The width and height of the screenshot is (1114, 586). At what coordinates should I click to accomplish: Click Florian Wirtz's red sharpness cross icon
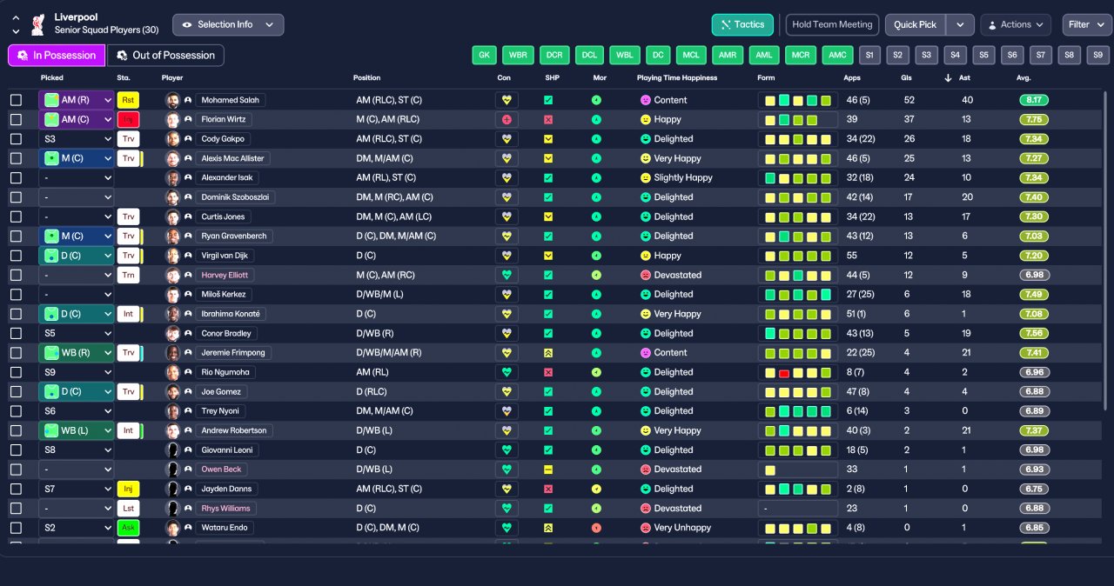(548, 119)
